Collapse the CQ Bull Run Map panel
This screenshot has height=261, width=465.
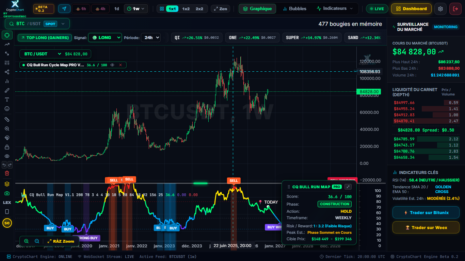pyautogui.click(x=348, y=187)
